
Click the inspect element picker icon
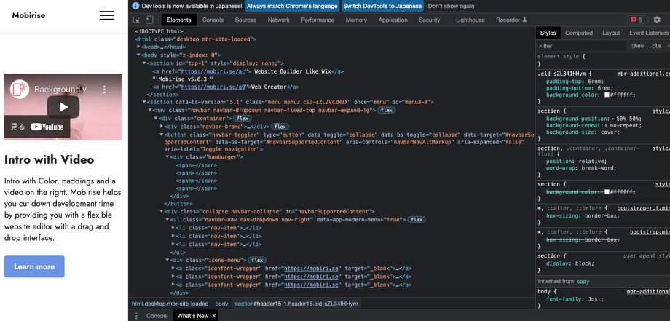point(137,20)
